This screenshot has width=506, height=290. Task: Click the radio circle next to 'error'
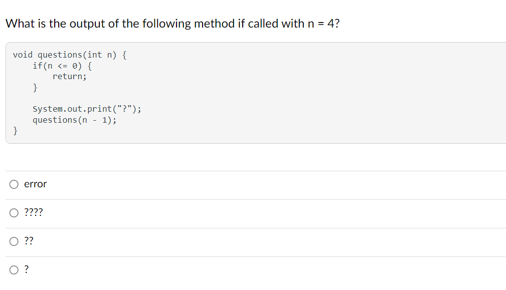[x=14, y=184]
